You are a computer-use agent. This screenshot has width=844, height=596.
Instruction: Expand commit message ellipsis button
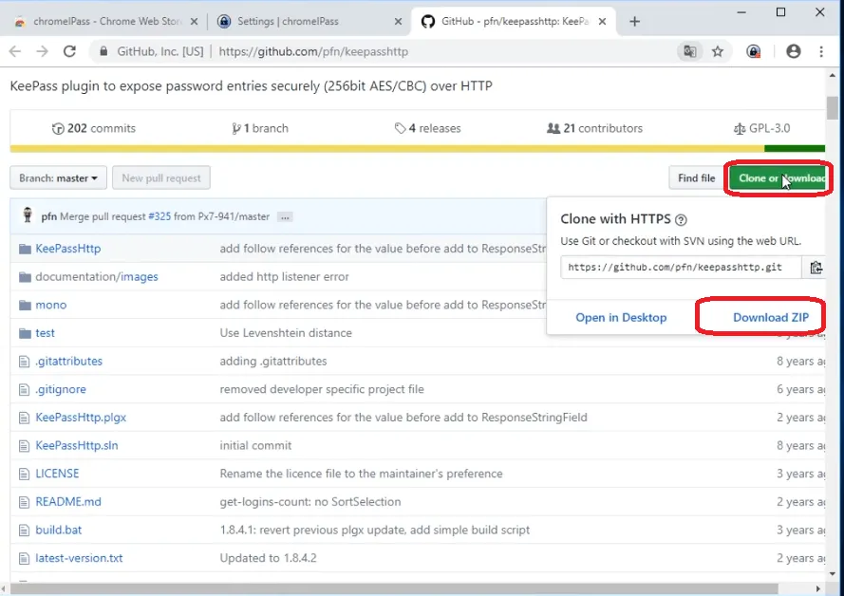(x=285, y=217)
